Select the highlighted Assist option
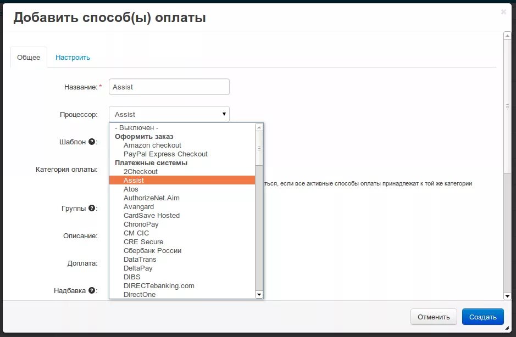This screenshot has height=337, width=516. [x=182, y=180]
